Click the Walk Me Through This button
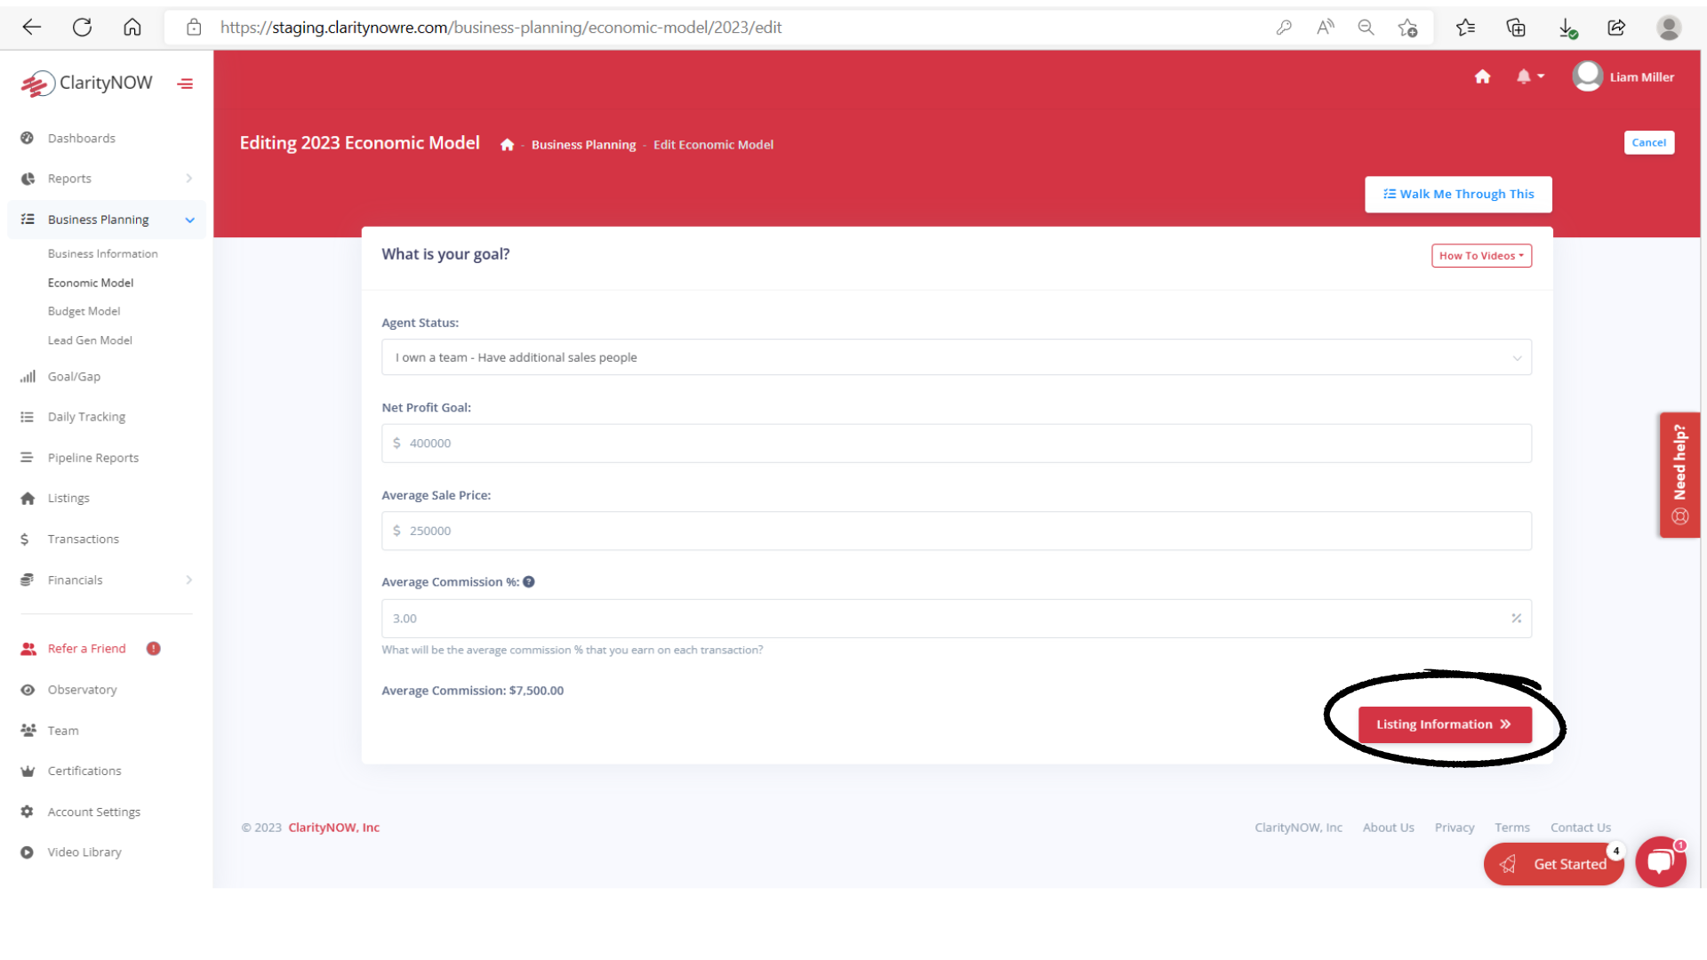1707x960 pixels. coord(1458,194)
